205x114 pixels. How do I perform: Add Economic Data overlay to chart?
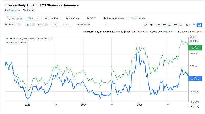(114, 18)
